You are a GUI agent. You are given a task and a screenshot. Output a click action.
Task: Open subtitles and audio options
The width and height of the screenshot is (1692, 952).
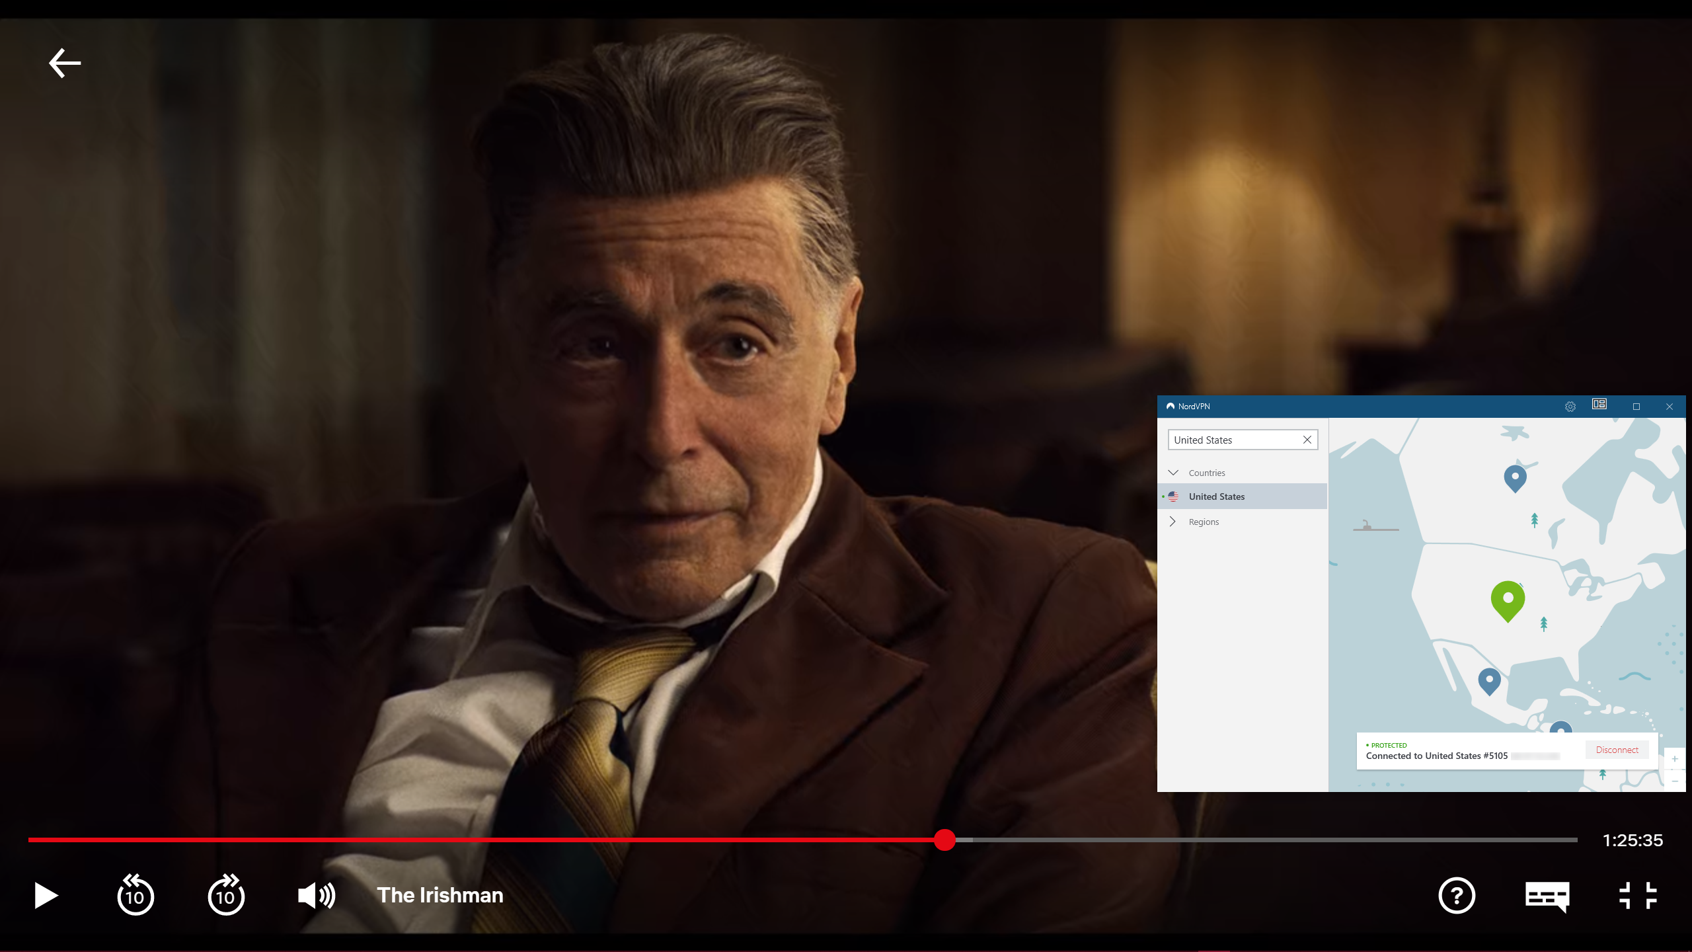click(1547, 896)
